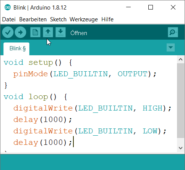Image resolution: width=185 pixels, height=170 pixels.
Task: Minimize the Arduino window
Action: point(128,7)
